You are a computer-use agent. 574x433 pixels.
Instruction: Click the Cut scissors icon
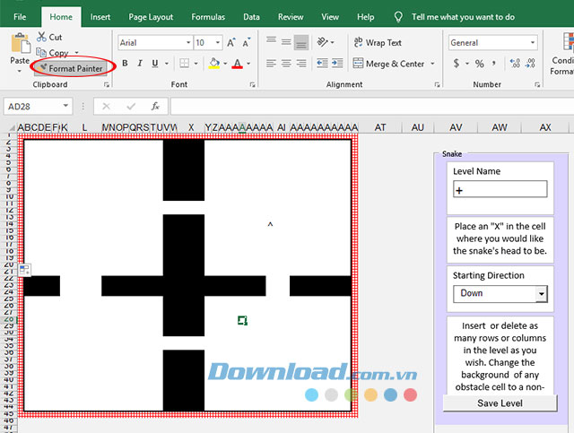42,37
